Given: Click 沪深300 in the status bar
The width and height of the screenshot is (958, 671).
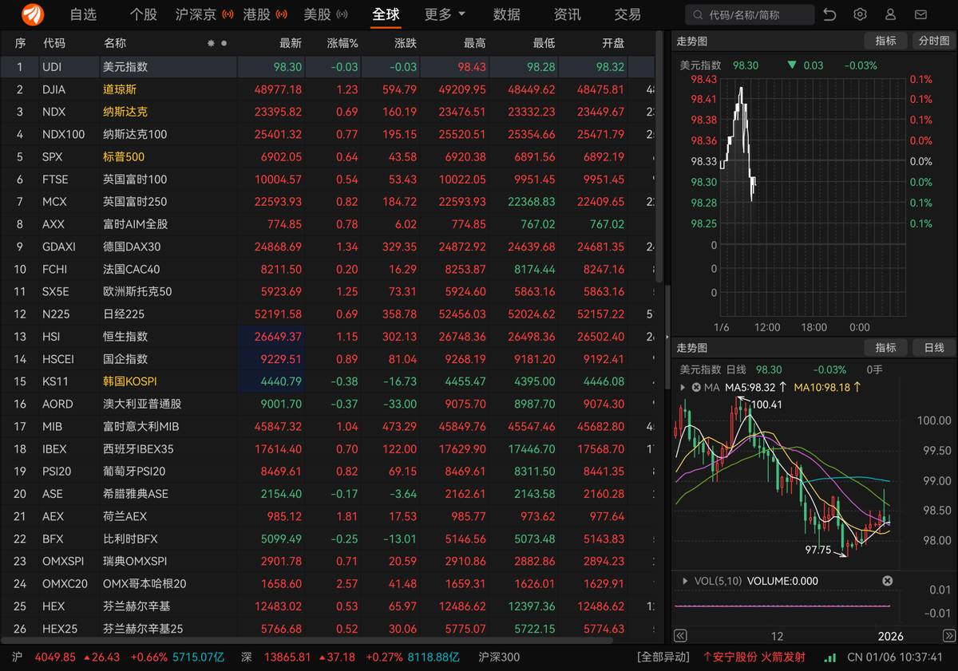Looking at the screenshot, I should (x=499, y=657).
